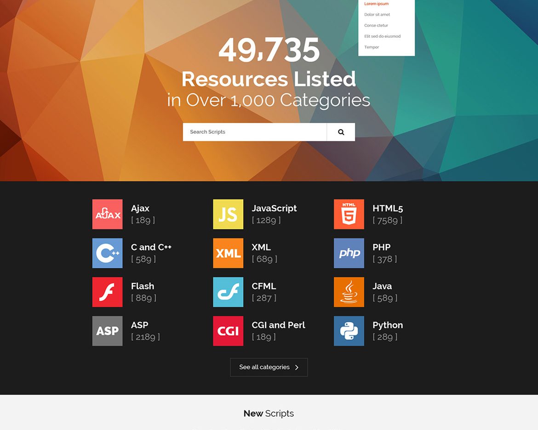Open the CFML ColdFusion icon
The height and width of the screenshot is (430, 538).
coord(228,292)
